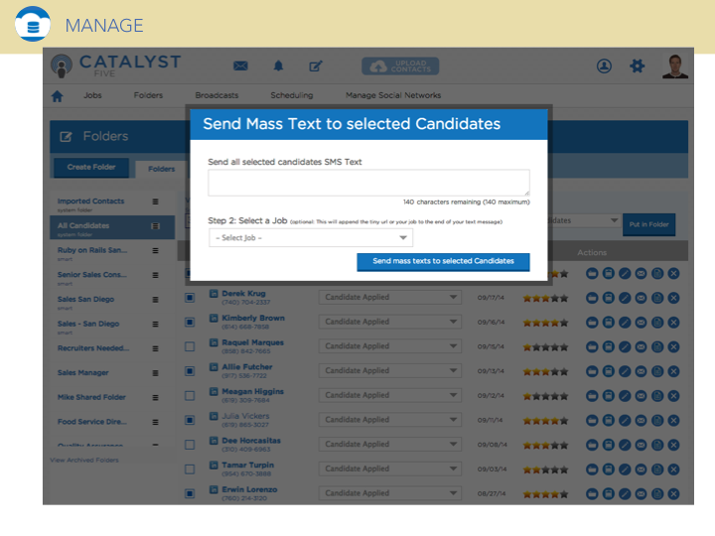Click the home icon in navigation bar
The image size is (715, 536).
coord(57,96)
